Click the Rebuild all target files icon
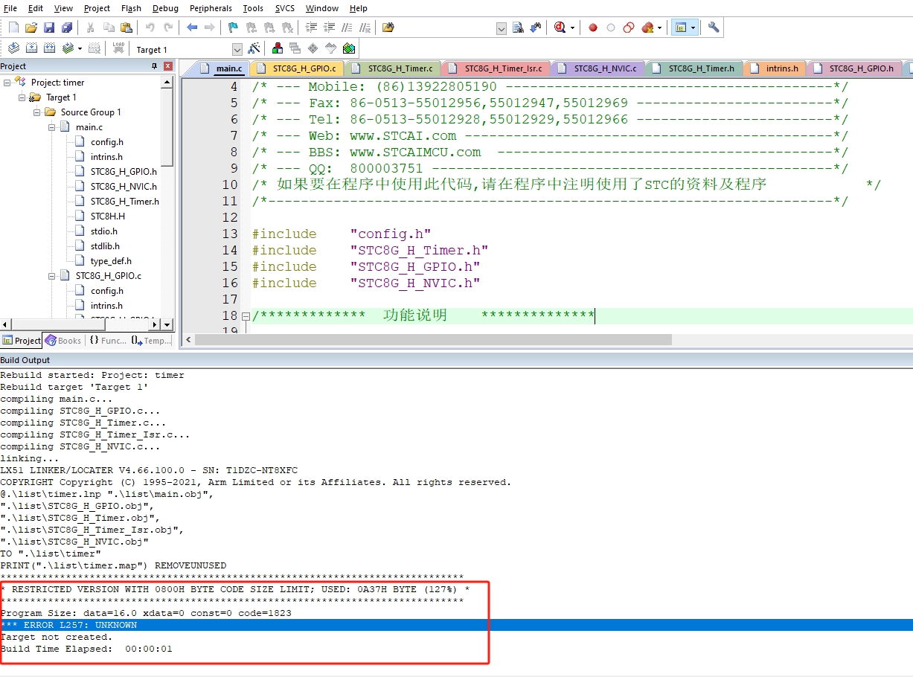This screenshot has width=913, height=677. click(x=49, y=48)
